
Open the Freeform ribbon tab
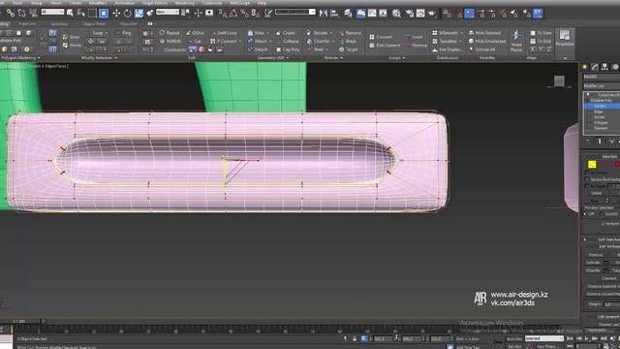[x=27, y=23]
